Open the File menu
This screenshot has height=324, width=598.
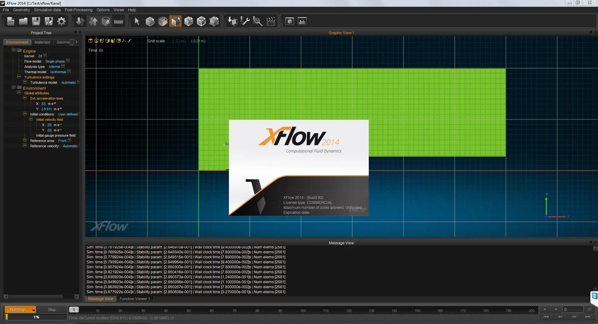6,10
